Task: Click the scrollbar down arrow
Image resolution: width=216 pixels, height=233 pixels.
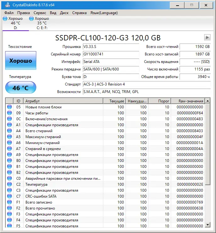Action: point(208,225)
